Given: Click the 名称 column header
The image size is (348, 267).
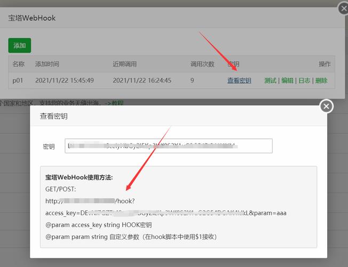Looking at the screenshot, I should tap(19, 64).
